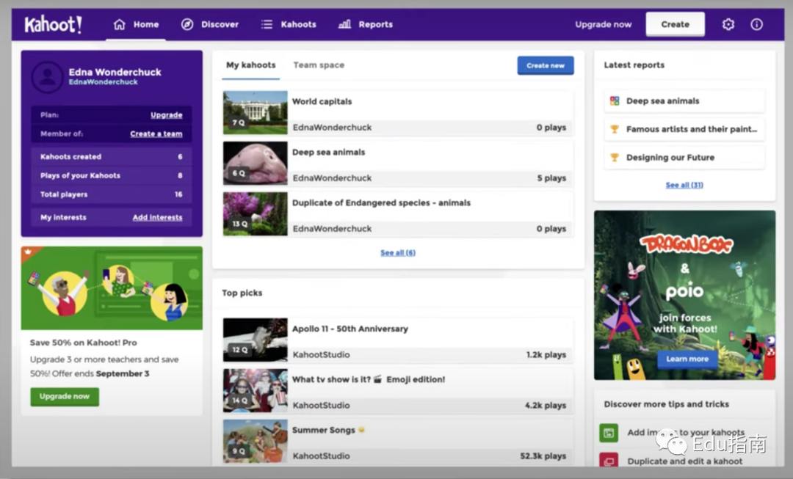Click Edna Wonderchuck's profile avatar
Viewport: 793px width, 479px height.
pyautogui.click(x=48, y=77)
